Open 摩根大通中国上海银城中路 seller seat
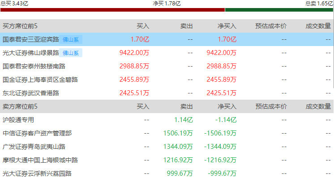The width and height of the screenshot is (334, 177). (40, 160)
